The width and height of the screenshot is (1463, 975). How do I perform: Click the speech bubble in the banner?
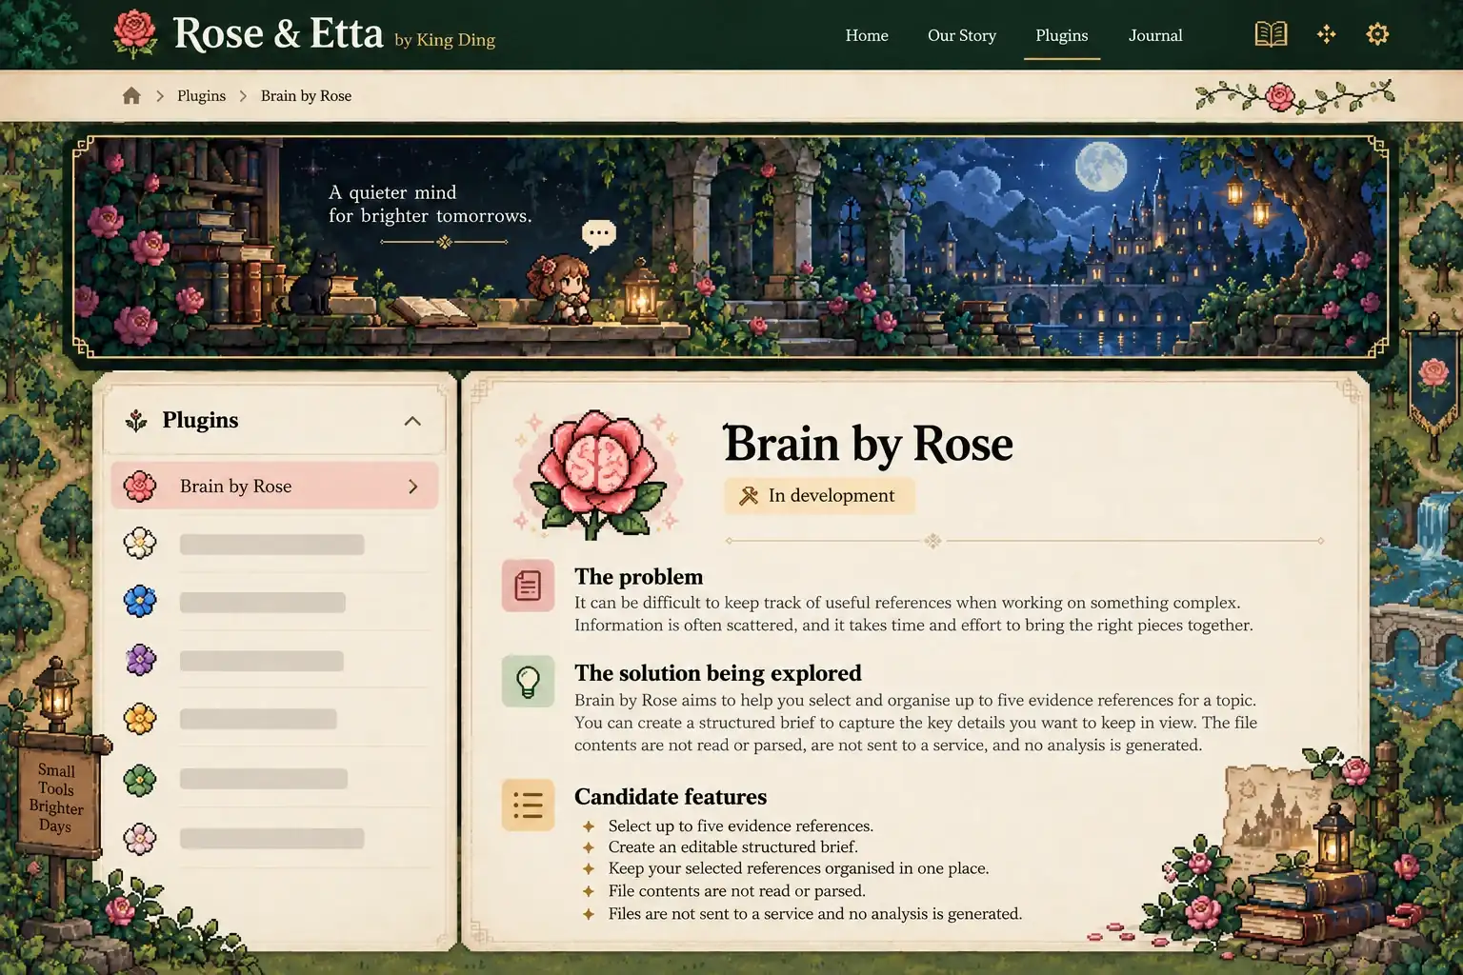pos(598,234)
